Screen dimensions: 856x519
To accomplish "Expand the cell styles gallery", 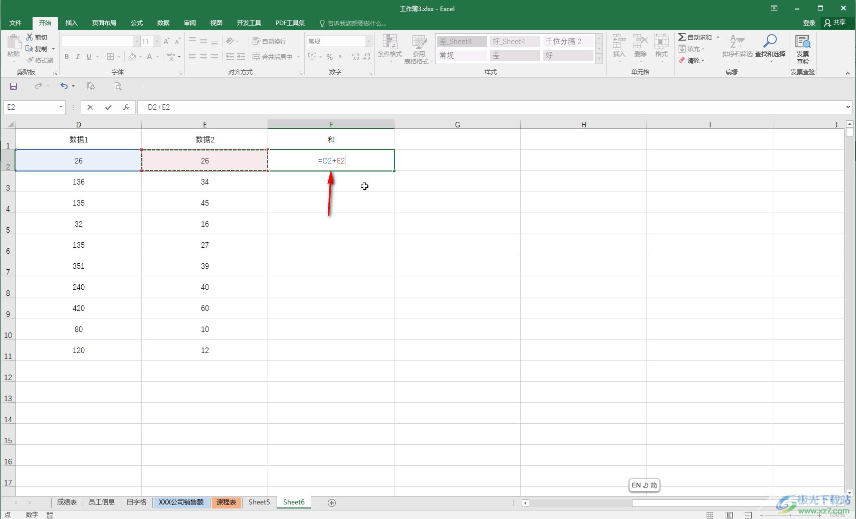I will (x=599, y=59).
